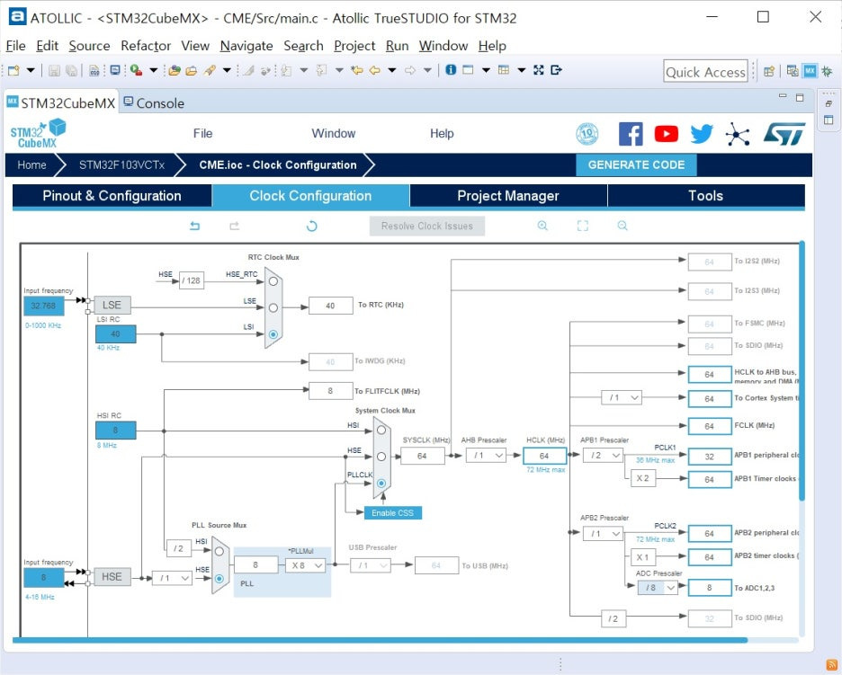Open the APB2 Prescaler /1 dropdown
The height and width of the screenshot is (675, 842).
click(603, 534)
